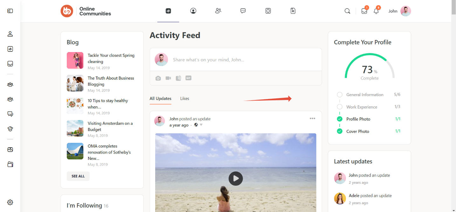
Task: Open the inbox tray icon in left sidebar
Action: pyautogui.click(x=10, y=64)
